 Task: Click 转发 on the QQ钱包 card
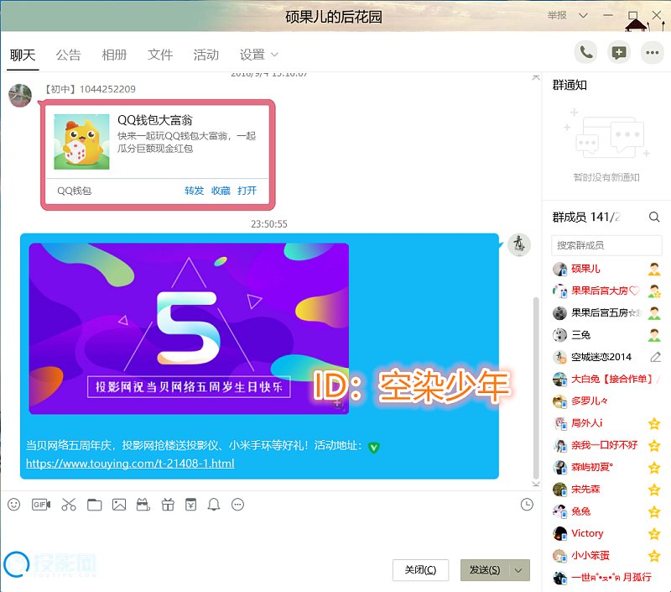(194, 191)
